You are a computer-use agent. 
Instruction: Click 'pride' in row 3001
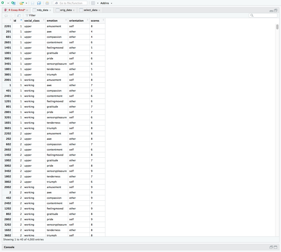50,59
